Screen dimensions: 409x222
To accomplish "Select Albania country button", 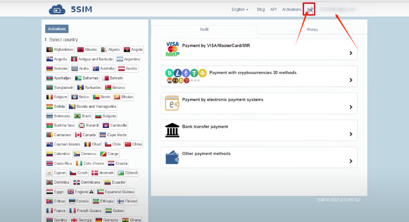I will coord(87,49).
